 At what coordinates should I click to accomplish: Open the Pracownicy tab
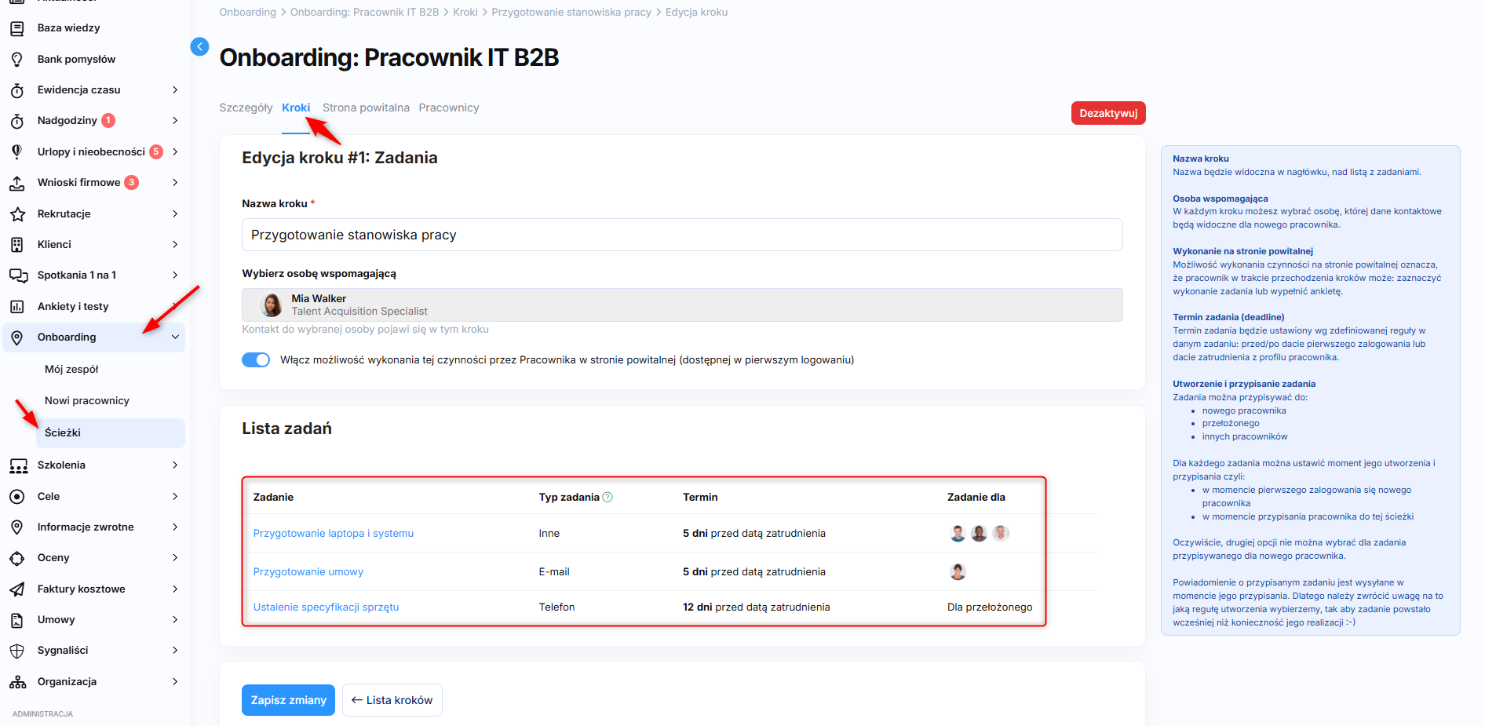(448, 108)
